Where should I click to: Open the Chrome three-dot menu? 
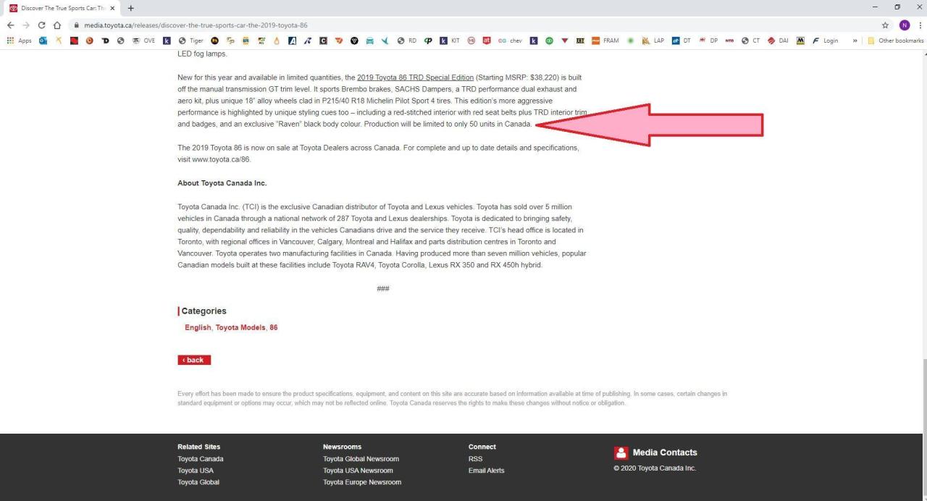[920, 25]
